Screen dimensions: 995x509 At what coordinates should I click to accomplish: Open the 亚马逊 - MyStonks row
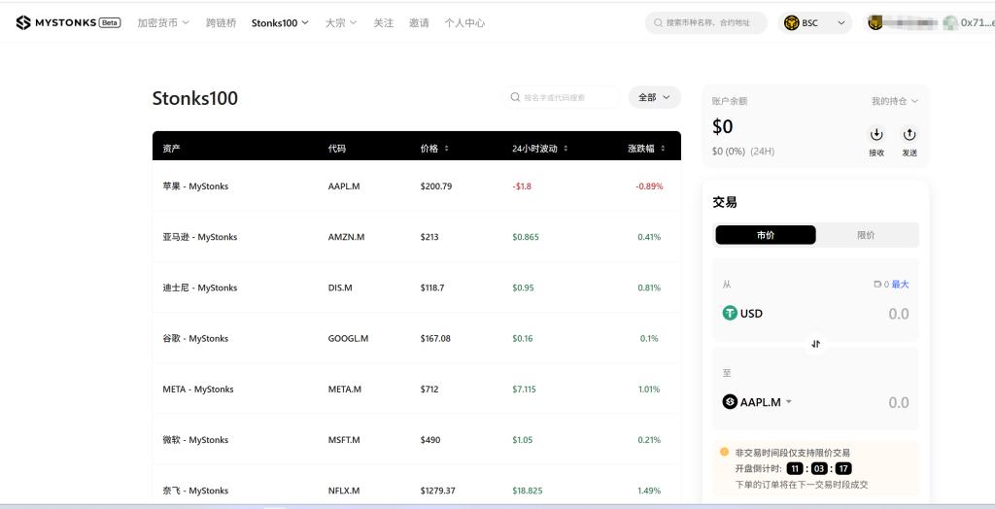point(200,237)
